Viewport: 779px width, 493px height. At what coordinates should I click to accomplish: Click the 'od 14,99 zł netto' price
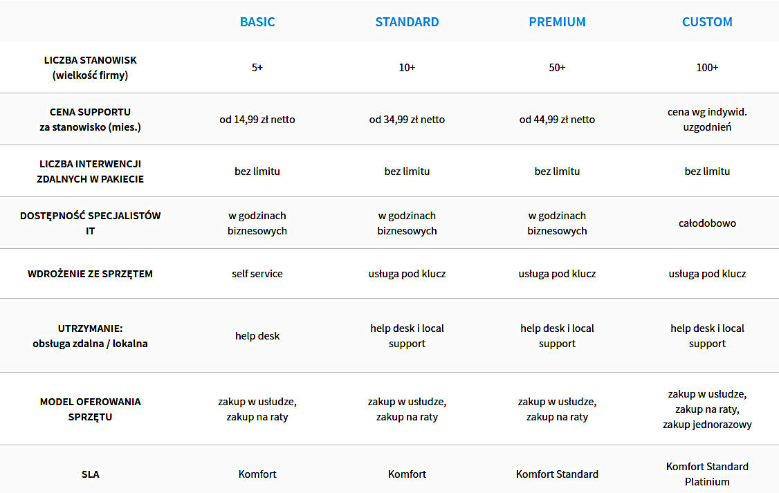(257, 120)
